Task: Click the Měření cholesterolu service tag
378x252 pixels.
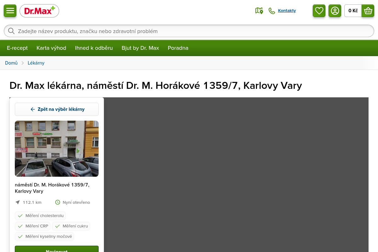Action: tap(40, 216)
